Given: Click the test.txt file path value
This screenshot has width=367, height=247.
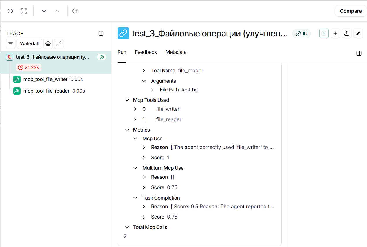Looking at the screenshot, I should click(190, 90).
